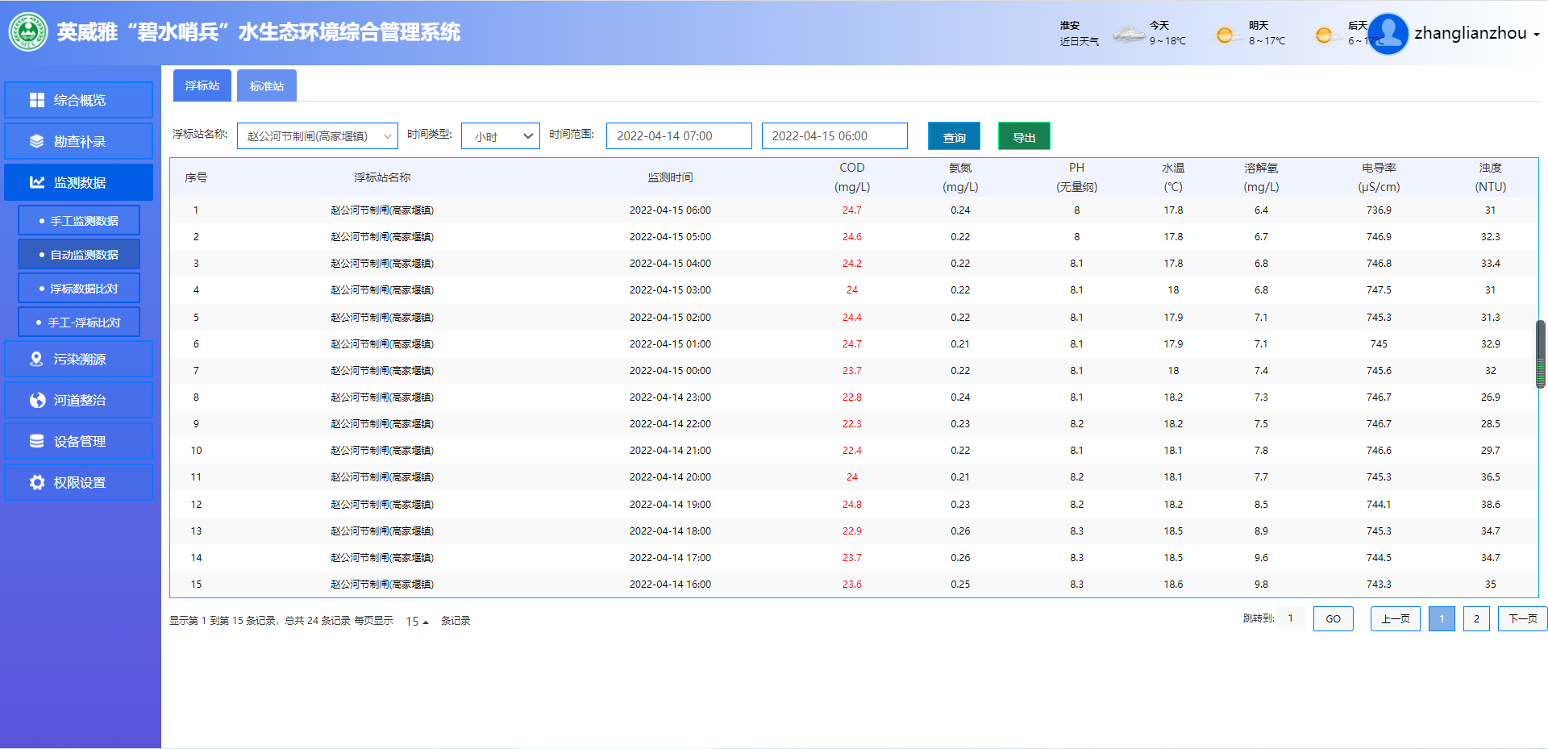Image resolution: width=1548 pixels, height=749 pixels.
Task: Click the globe icon beside 河道整治
Action: (37, 400)
